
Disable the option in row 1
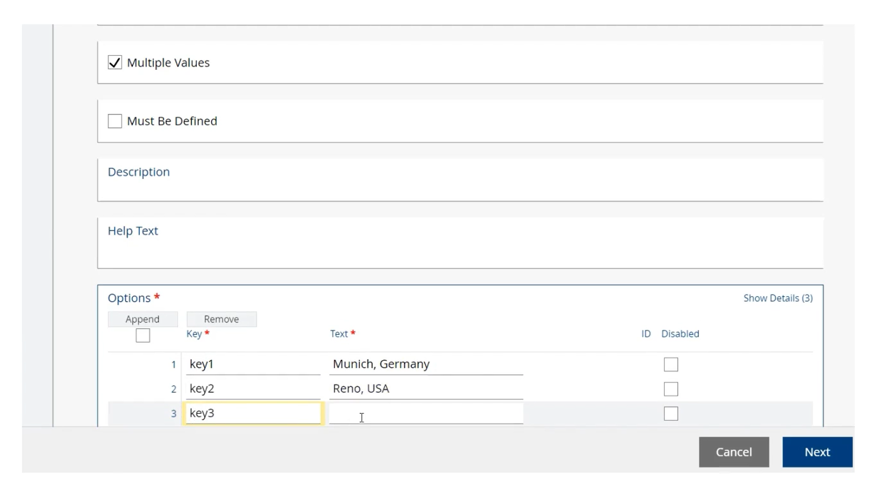[x=671, y=364]
